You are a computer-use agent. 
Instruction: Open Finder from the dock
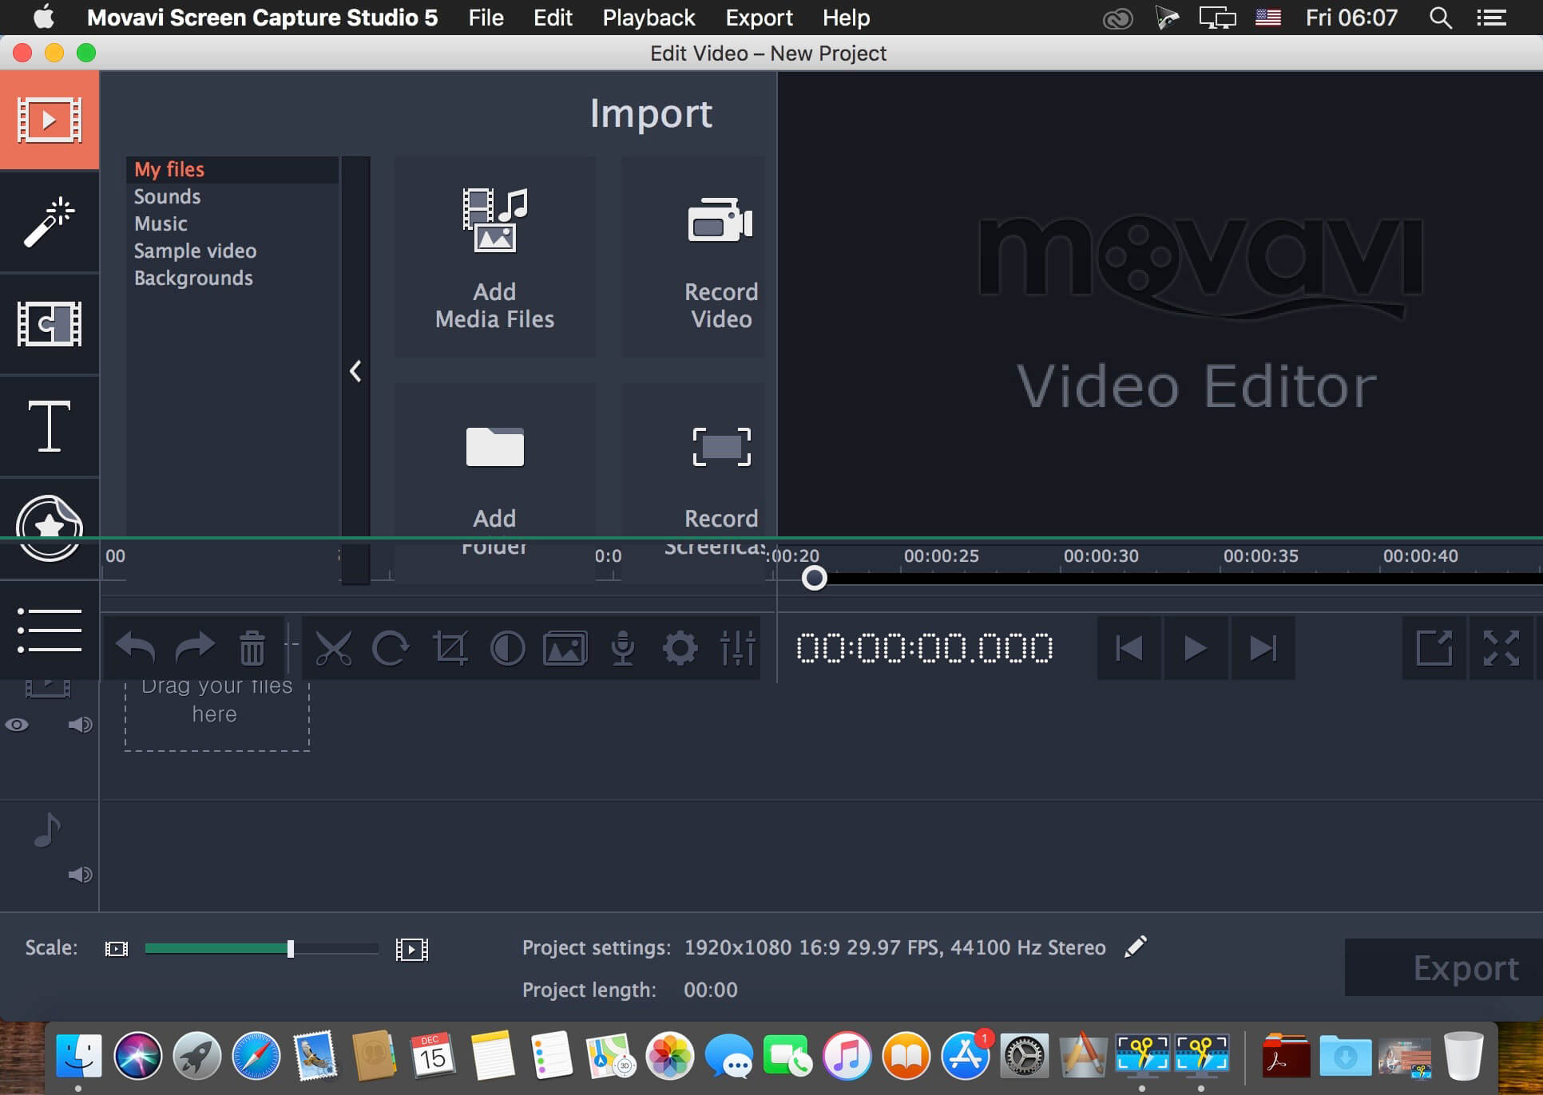(x=78, y=1057)
